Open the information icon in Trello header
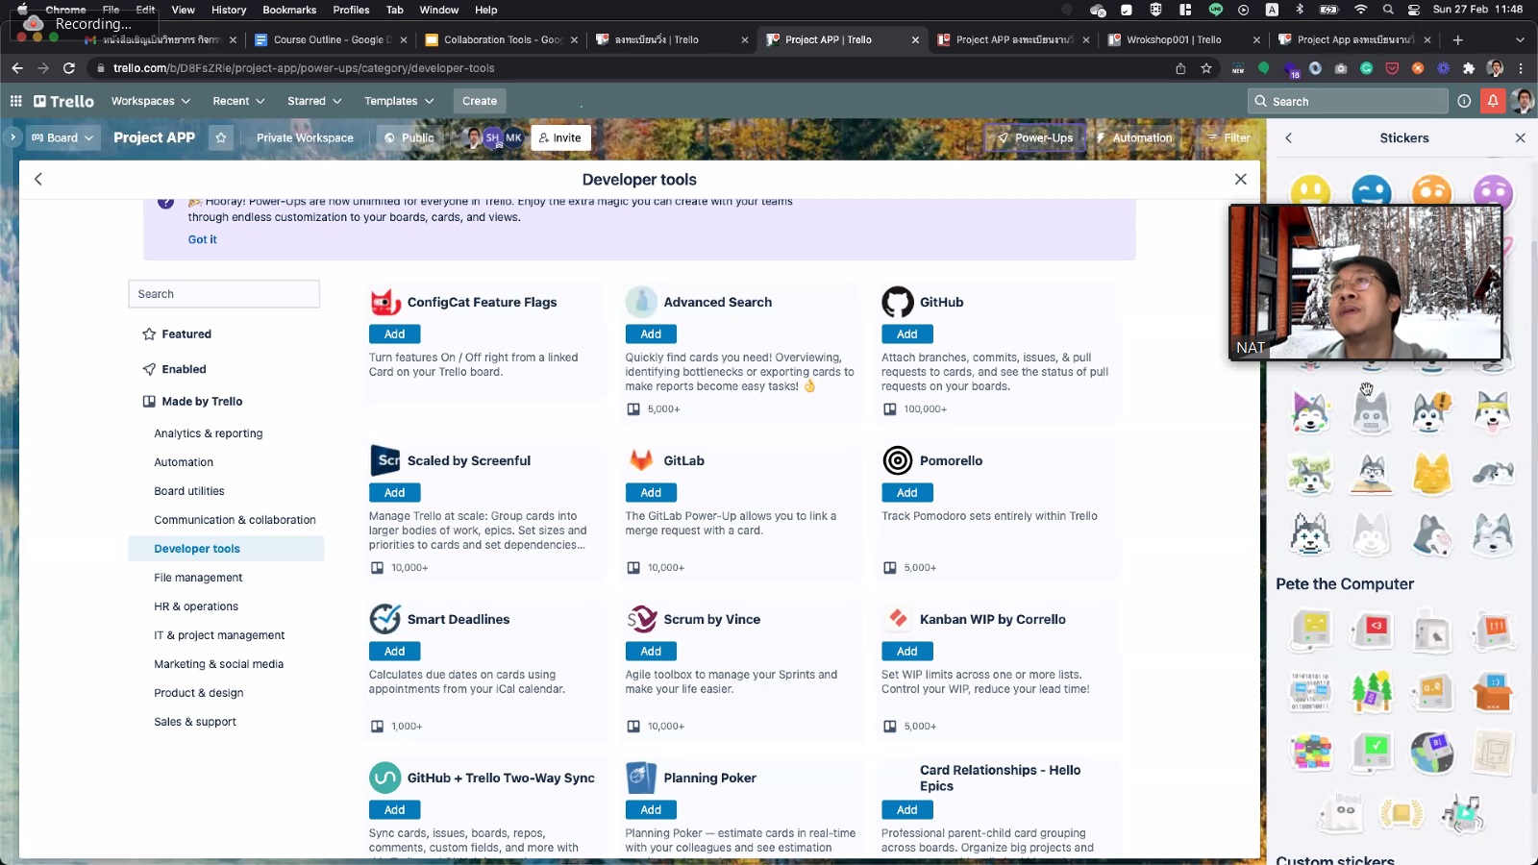The image size is (1538, 865). coord(1464,101)
